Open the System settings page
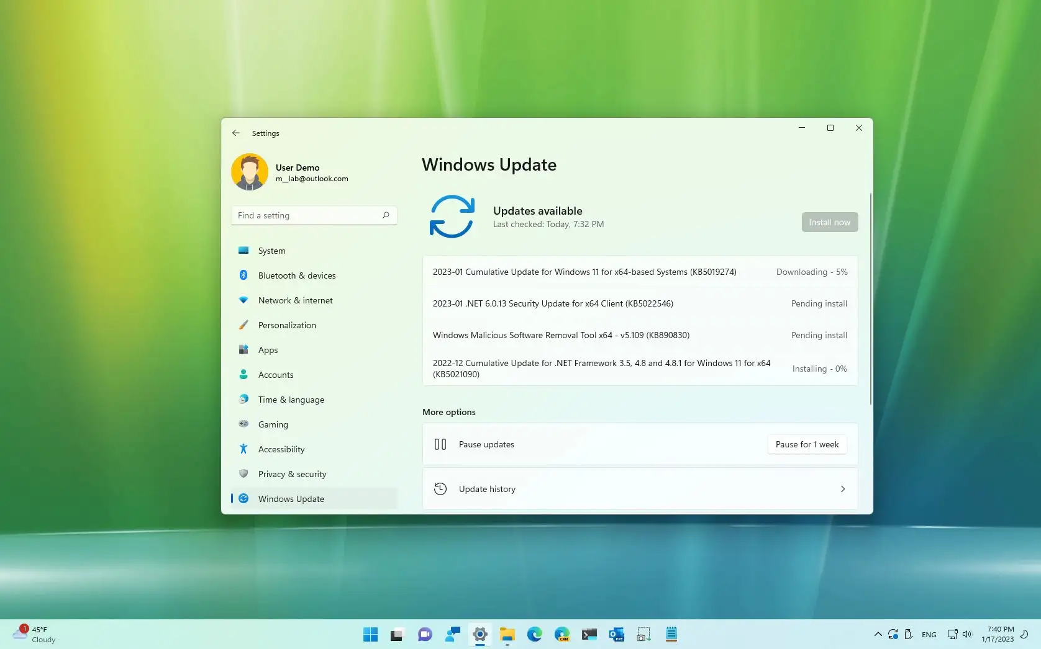The image size is (1041, 649). 314,251
